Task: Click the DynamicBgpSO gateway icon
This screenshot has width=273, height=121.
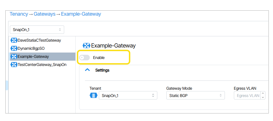Action: point(14,48)
